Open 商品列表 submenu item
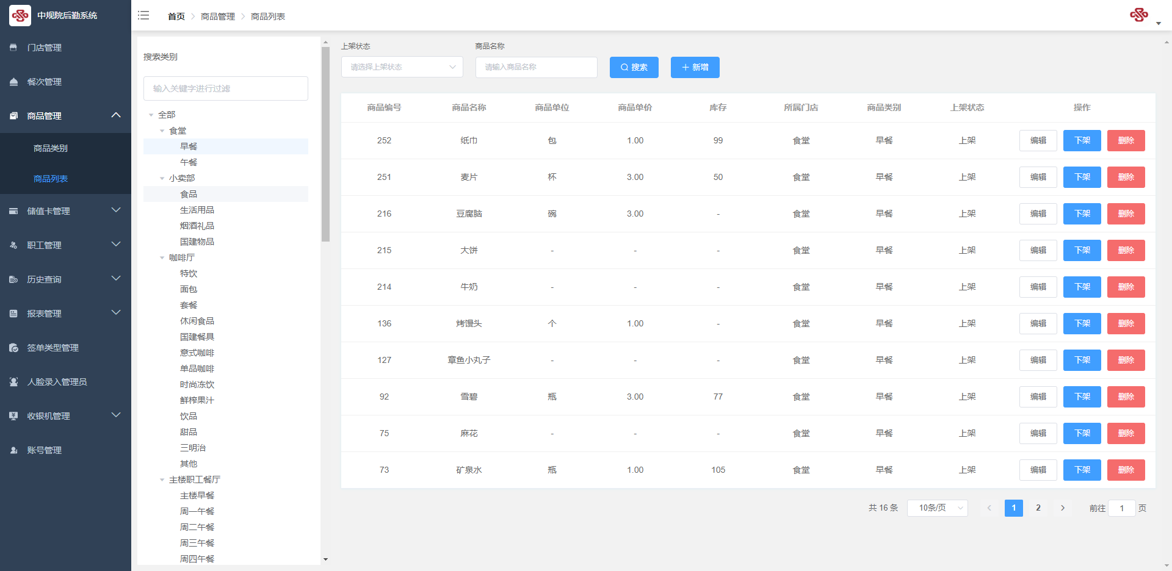1172x571 pixels. coord(65,179)
